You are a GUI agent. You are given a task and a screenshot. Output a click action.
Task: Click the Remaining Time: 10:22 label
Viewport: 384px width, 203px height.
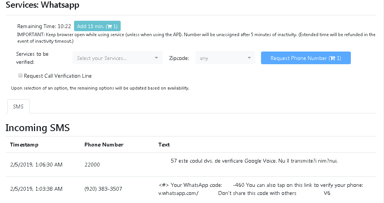click(44, 26)
